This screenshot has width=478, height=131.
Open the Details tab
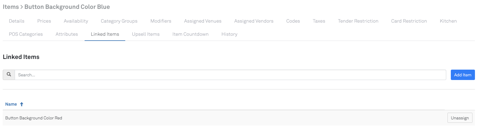(16, 21)
